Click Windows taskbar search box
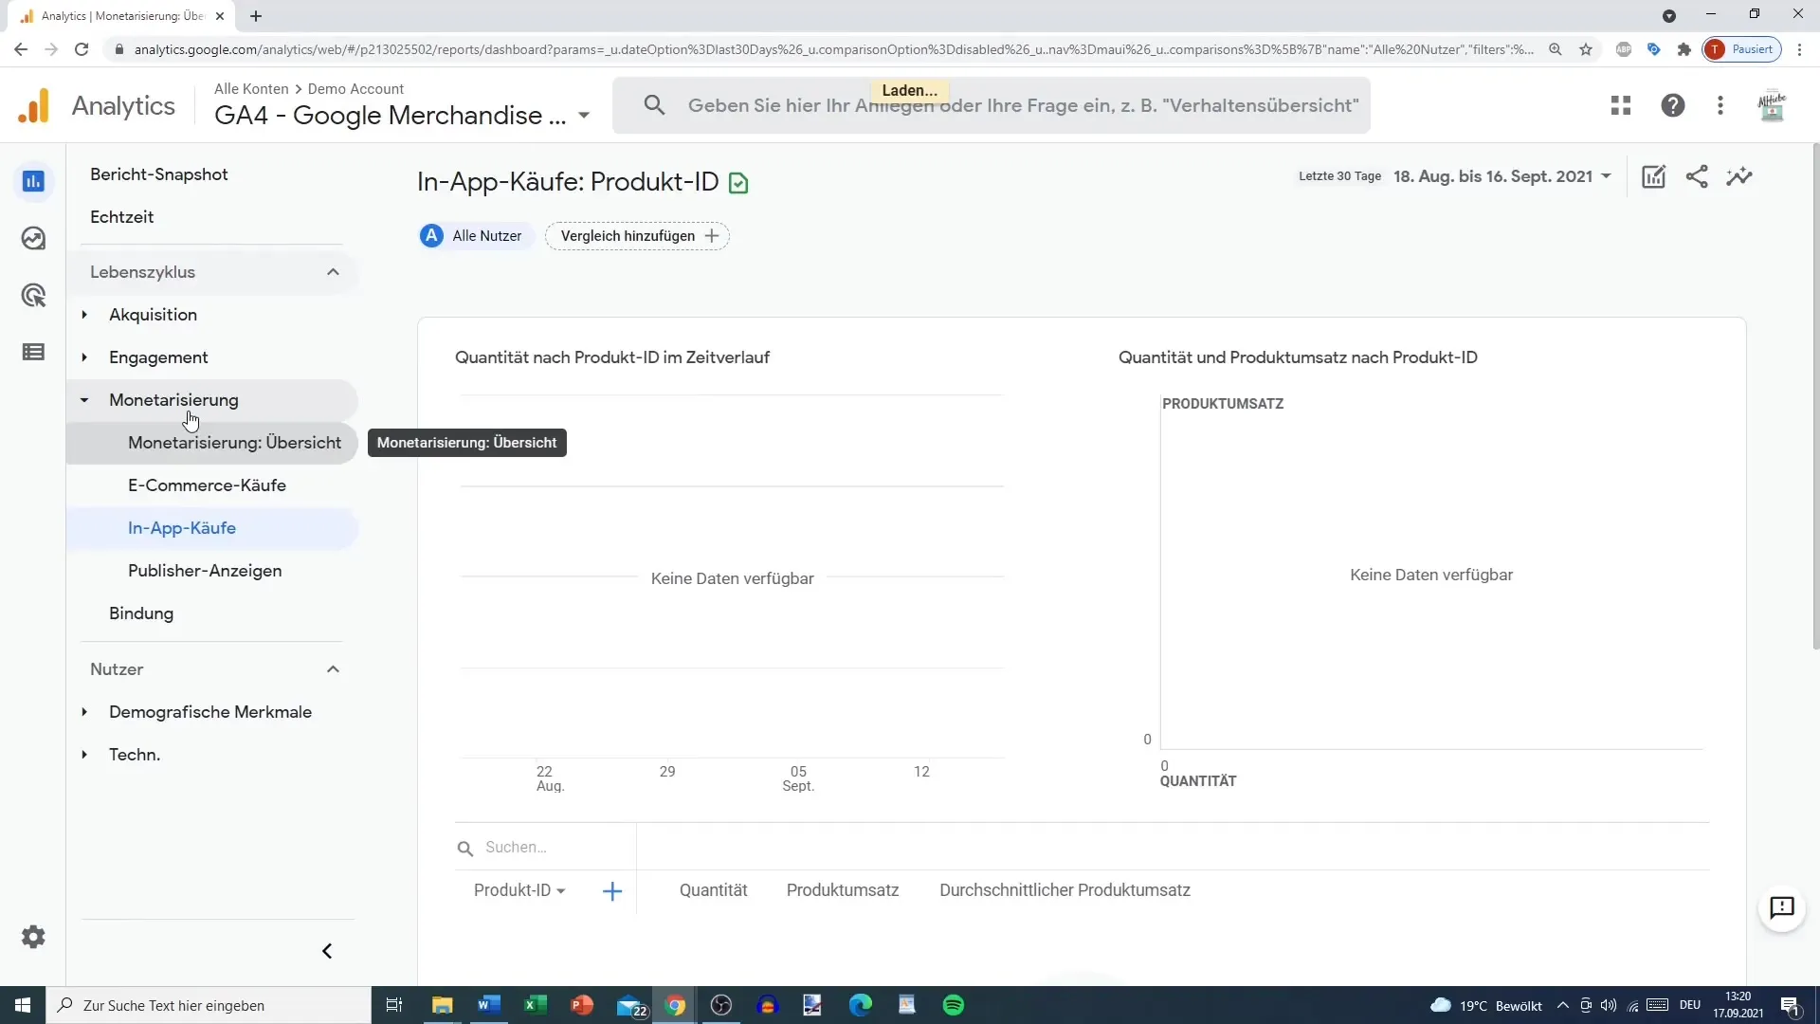This screenshot has width=1820, height=1024. (x=209, y=1005)
